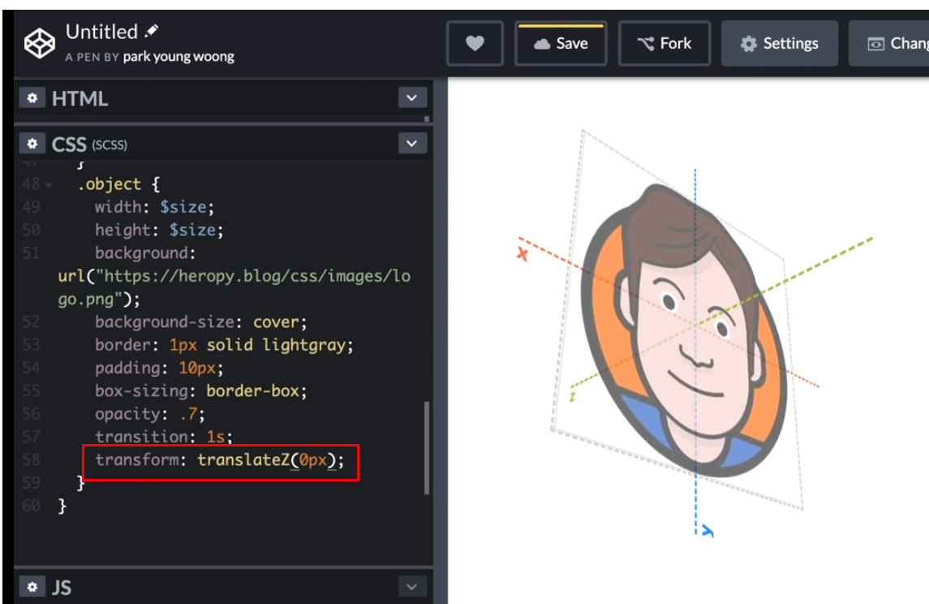Fork this pen
Image resolution: width=929 pixels, height=604 pixels.
[664, 43]
